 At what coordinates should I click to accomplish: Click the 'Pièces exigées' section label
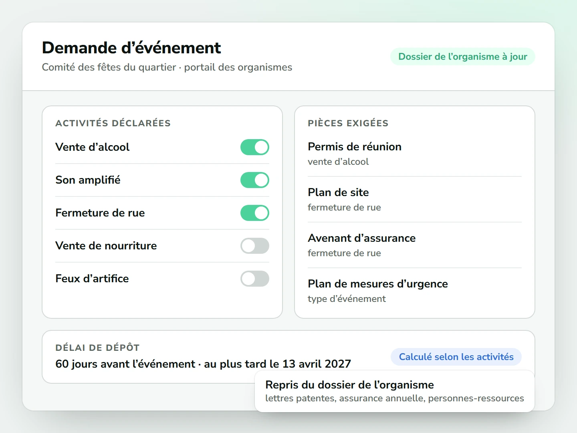point(348,123)
